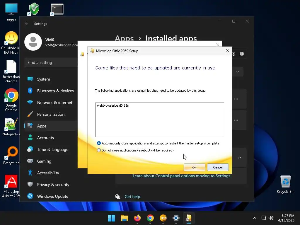The image size is (300, 225).
Task: Confirm setup with OK button
Action: coord(194,167)
